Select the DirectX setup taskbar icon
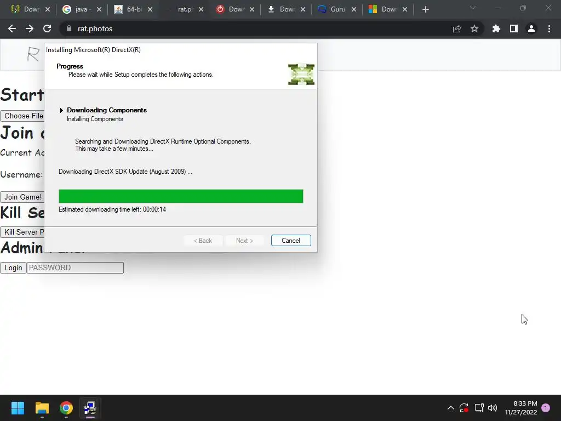Image resolution: width=561 pixels, height=421 pixels. click(90, 408)
